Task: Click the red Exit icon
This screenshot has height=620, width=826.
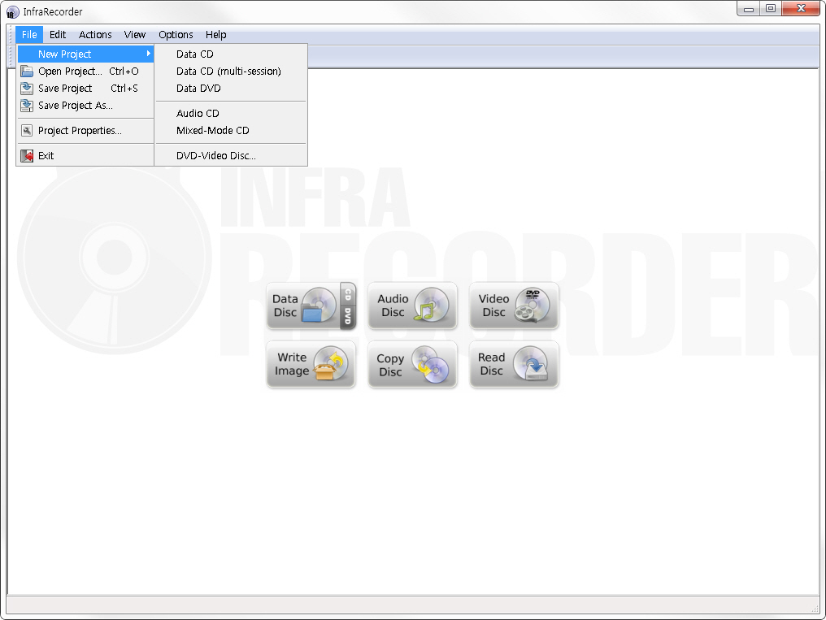Action: 27,156
